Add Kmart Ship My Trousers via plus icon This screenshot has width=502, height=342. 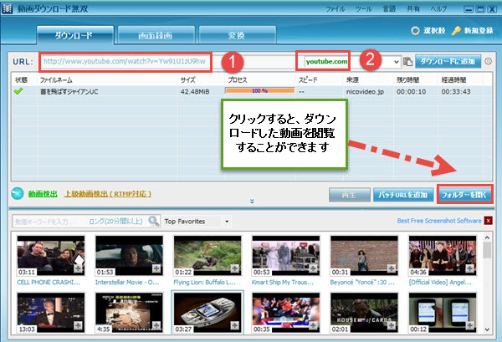tap(313, 268)
